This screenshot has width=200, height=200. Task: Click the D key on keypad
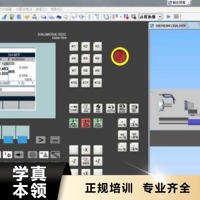[7, 155]
